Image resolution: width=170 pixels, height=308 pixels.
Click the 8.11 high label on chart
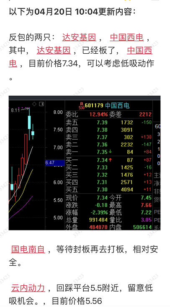(x=15, y=110)
